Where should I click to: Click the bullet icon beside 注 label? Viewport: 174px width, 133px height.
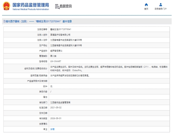coord(44,129)
